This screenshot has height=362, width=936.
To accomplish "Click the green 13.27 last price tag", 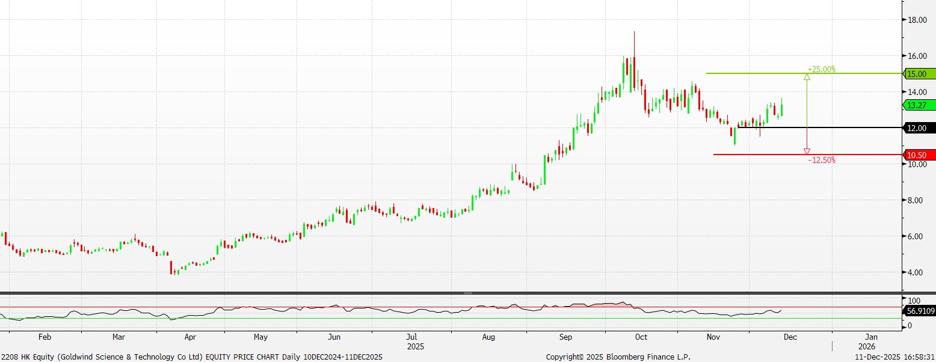I will tap(920, 105).
